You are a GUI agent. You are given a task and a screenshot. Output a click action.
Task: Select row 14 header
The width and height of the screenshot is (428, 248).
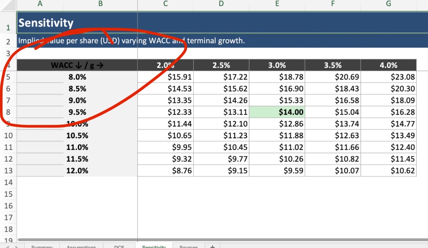(8, 182)
